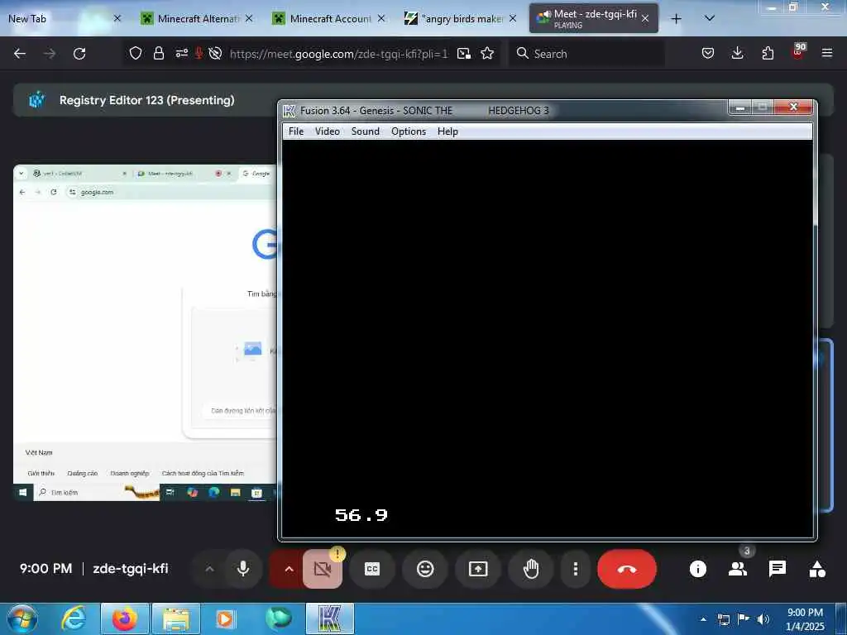Open network icon in system tray

[724, 619]
